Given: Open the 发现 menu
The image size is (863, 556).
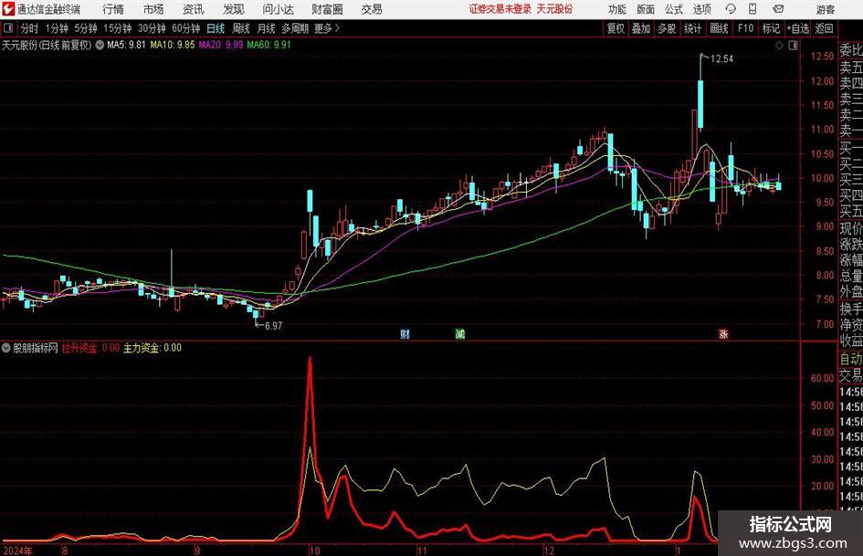Looking at the screenshot, I should (234, 9).
